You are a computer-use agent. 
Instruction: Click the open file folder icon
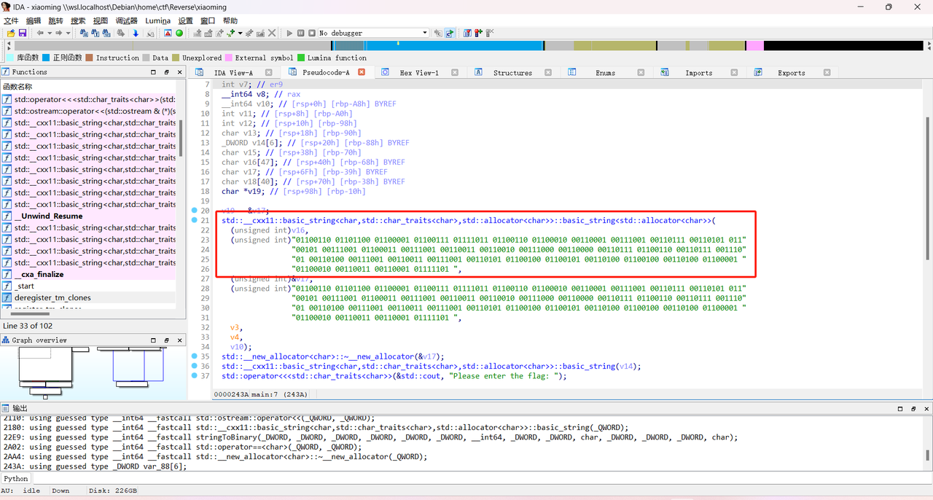coord(11,33)
